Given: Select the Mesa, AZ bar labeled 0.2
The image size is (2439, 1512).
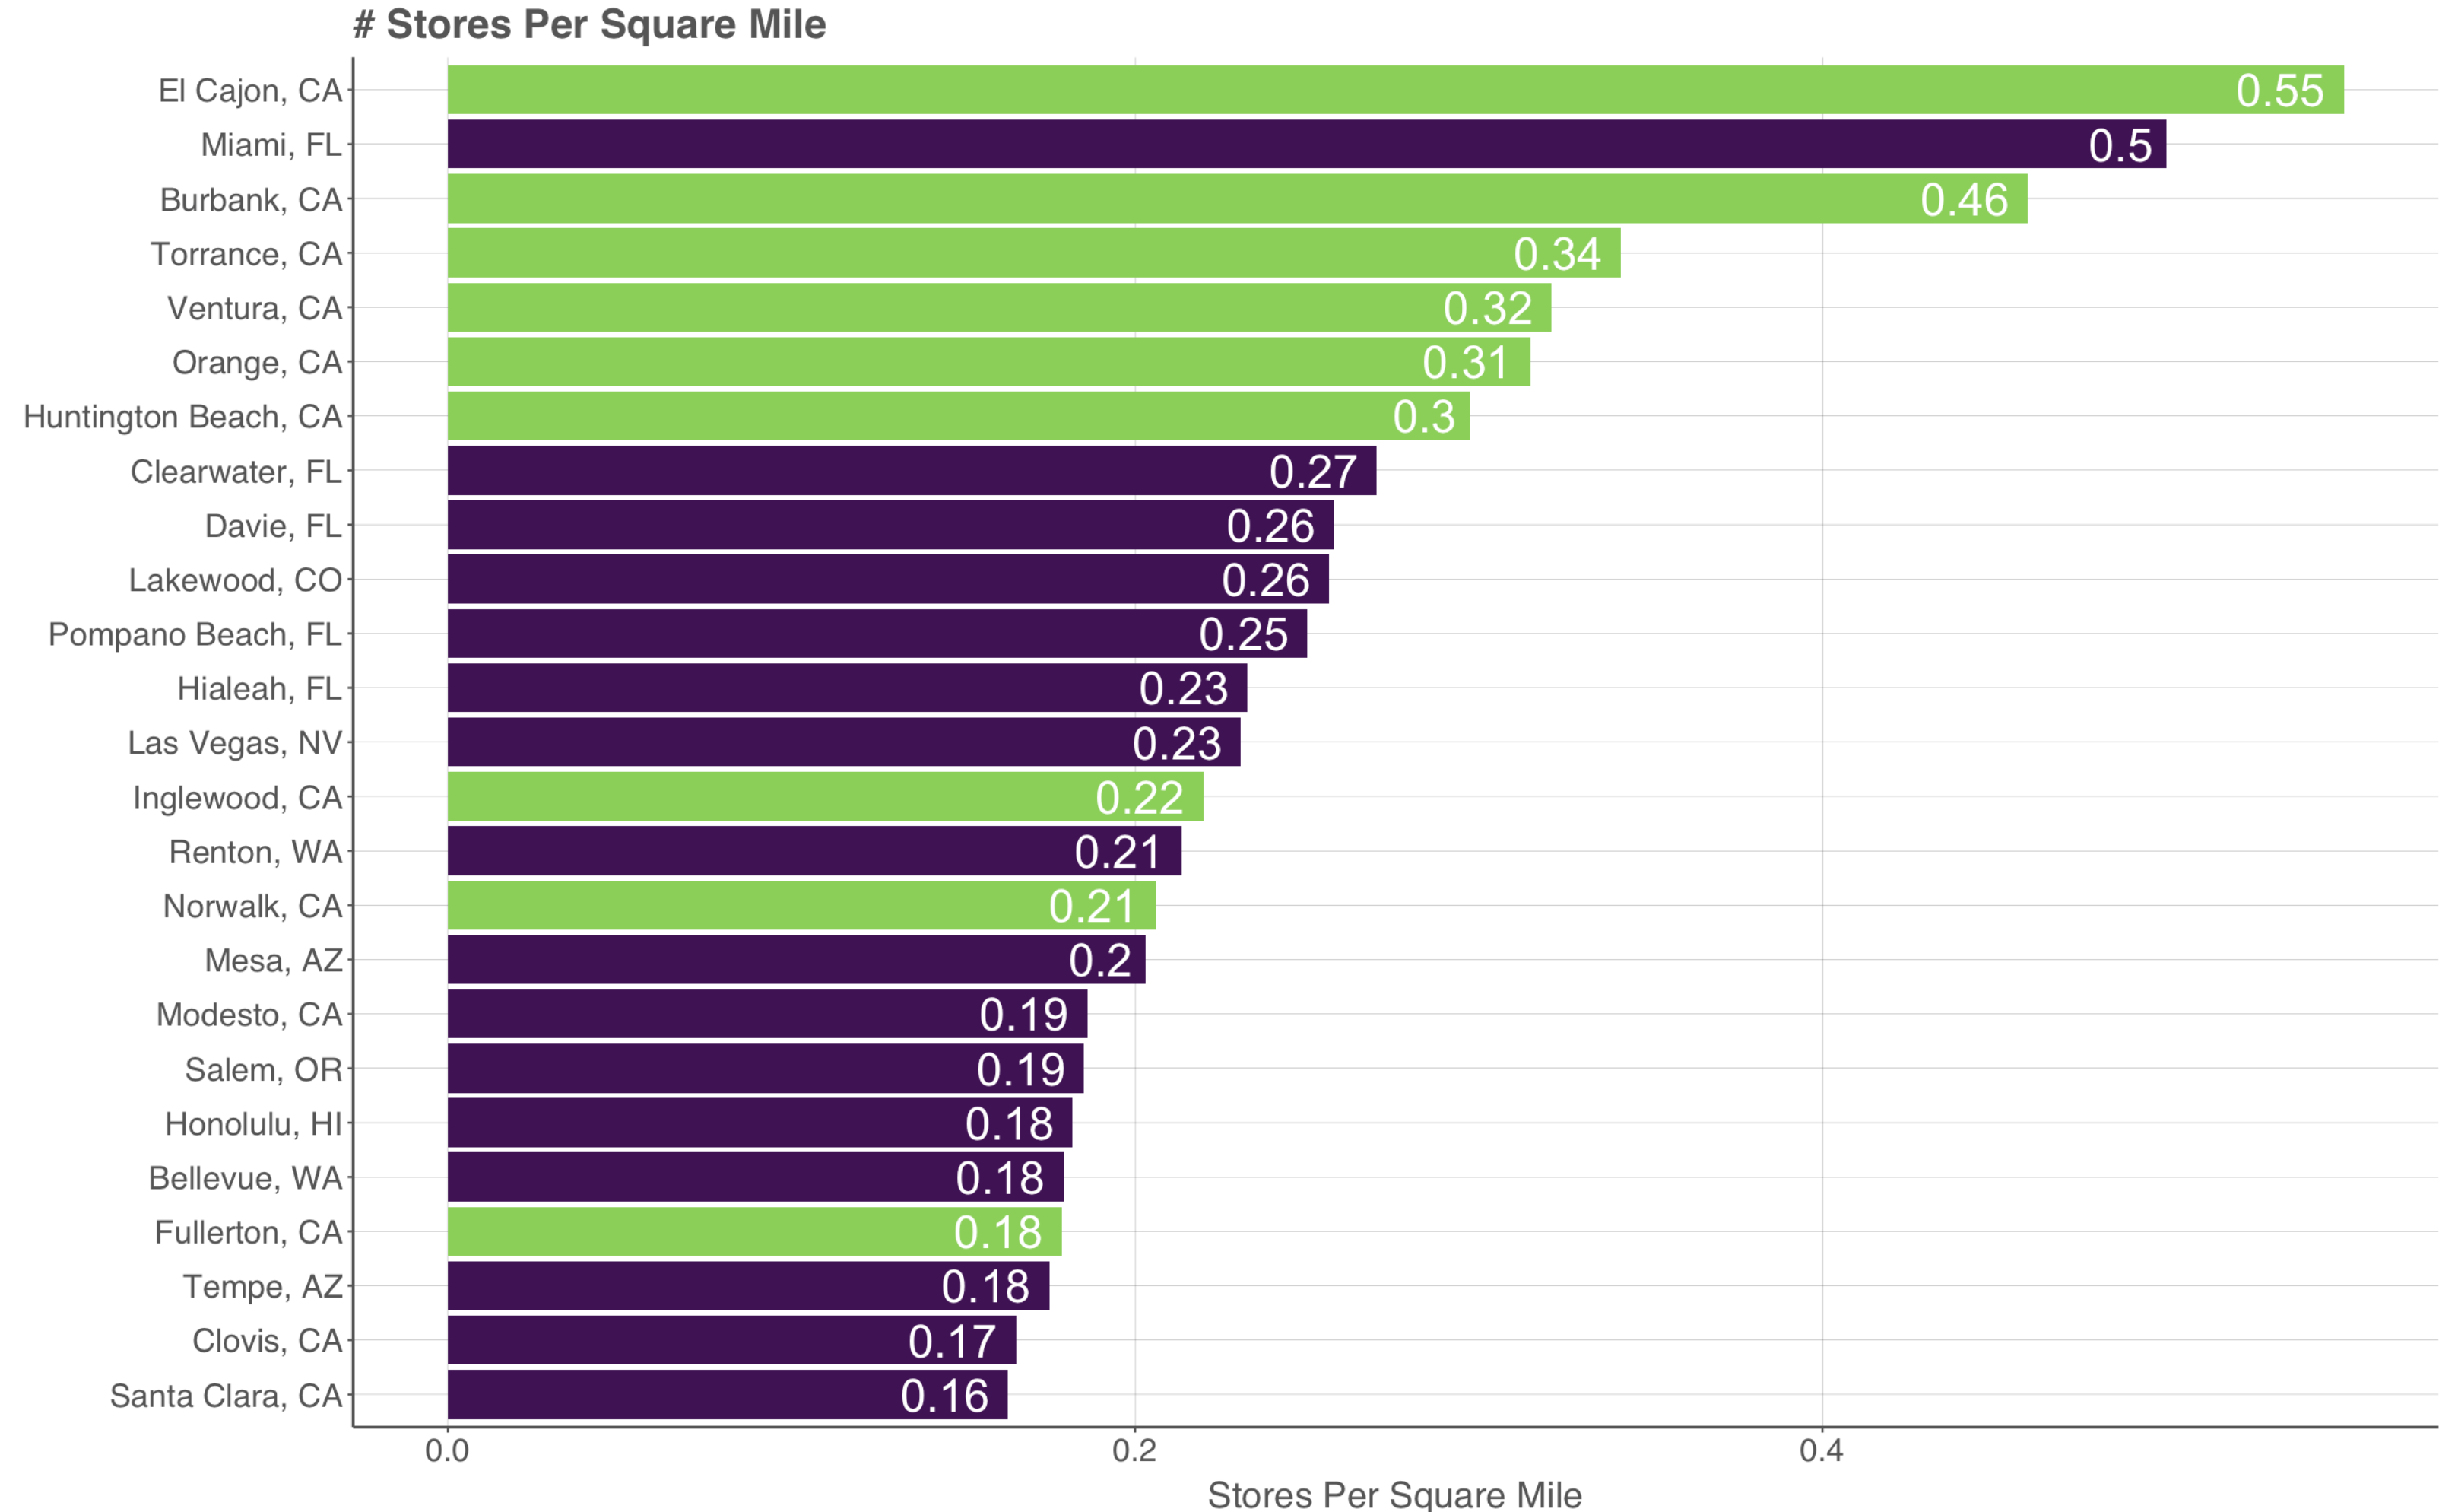Looking at the screenshot, I should tap(796, 960).
